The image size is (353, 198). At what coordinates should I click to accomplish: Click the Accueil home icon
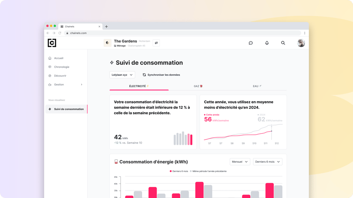click(50, 58)
